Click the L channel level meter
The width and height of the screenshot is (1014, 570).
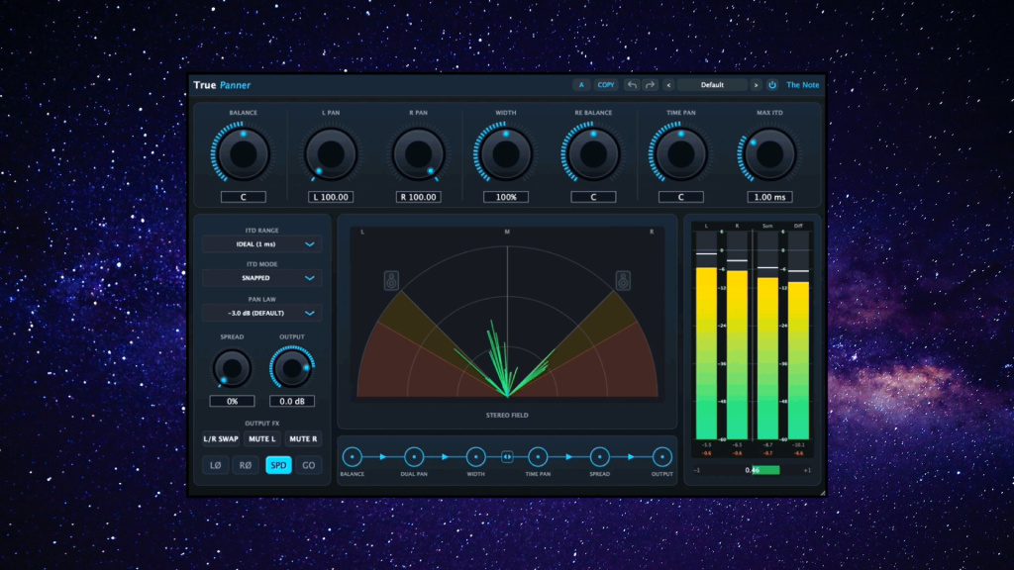click(x=706, y=334)
